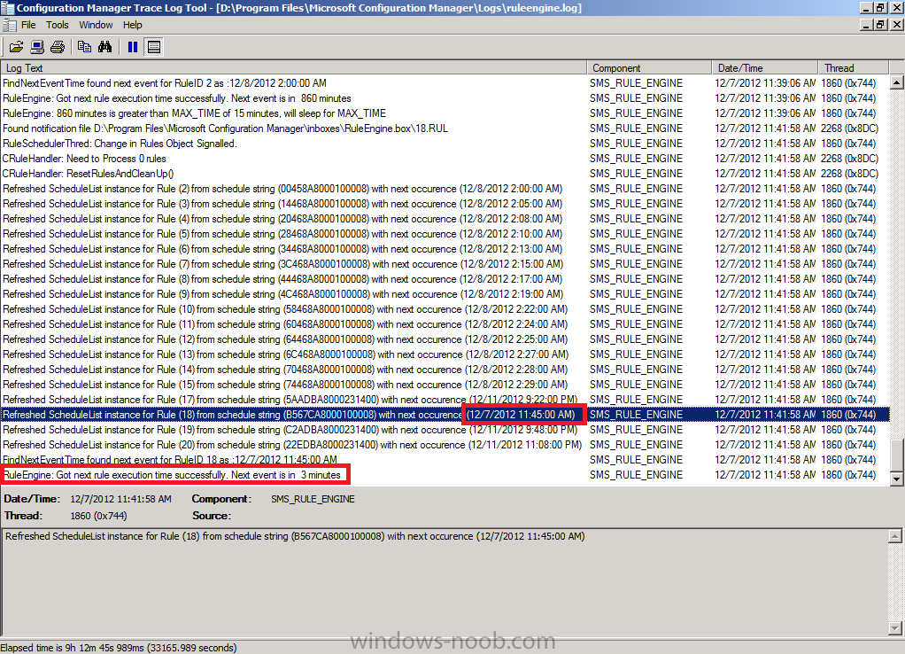Screen dimensions: 905x654
Task: Click the log list scroll down arrow
Action: click(896, 479)
